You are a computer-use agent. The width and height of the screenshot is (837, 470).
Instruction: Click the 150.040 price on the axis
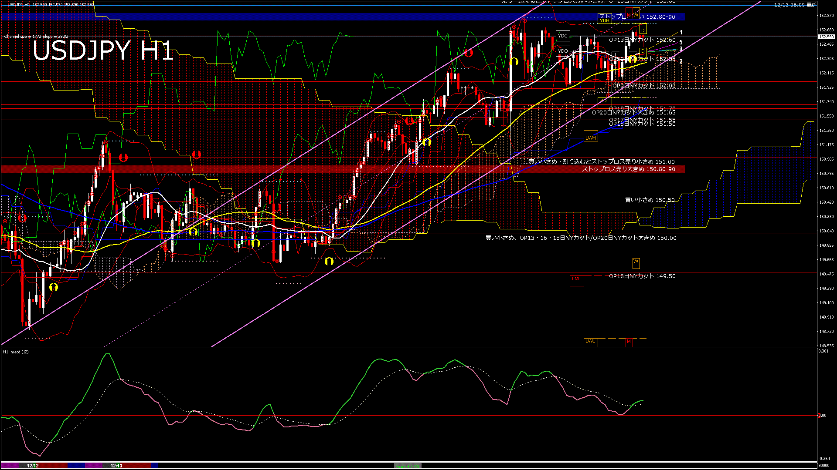click(x=827, y=231)
